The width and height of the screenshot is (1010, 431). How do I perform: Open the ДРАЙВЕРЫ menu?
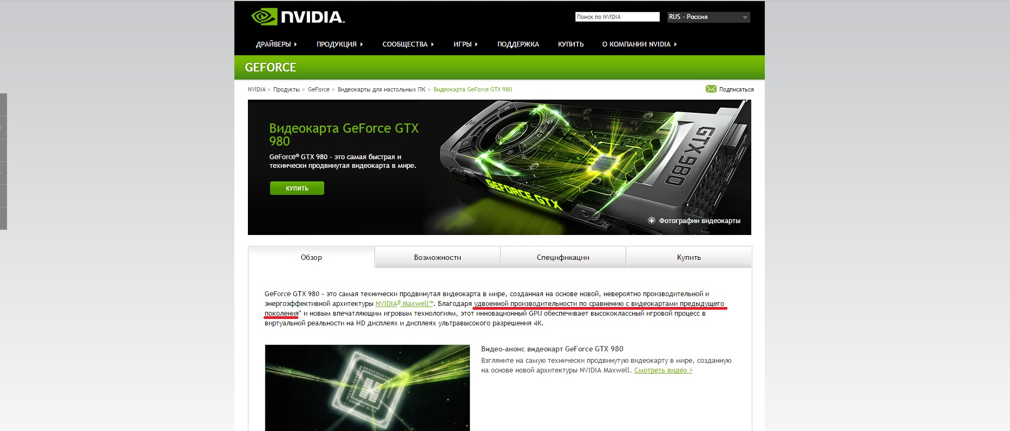tap(276, 44)
